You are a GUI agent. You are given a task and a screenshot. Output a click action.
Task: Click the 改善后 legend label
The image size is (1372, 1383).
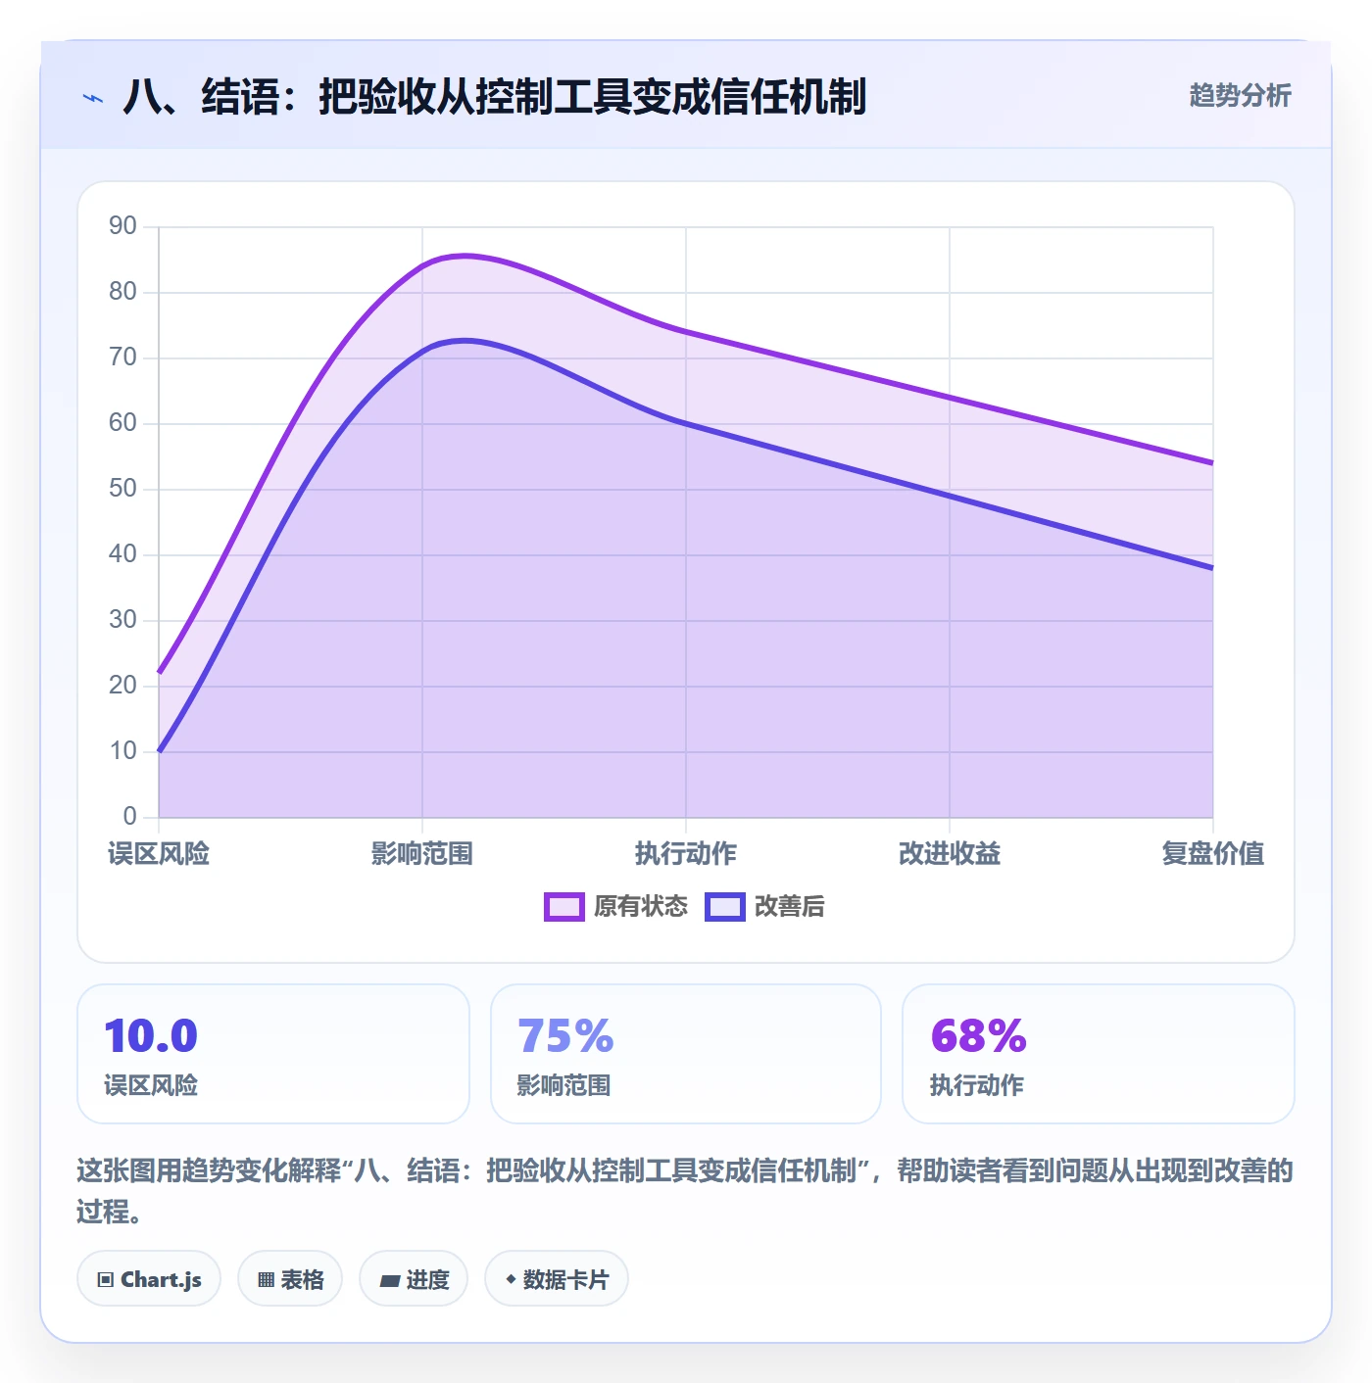790,907
